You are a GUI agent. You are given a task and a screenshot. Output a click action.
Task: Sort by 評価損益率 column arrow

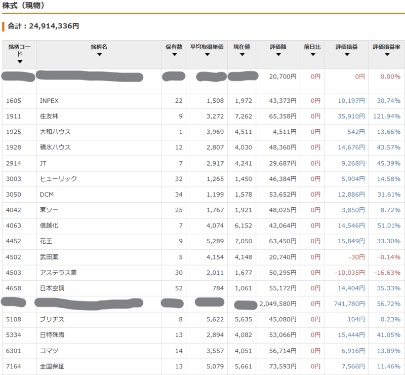pos(387,55)
